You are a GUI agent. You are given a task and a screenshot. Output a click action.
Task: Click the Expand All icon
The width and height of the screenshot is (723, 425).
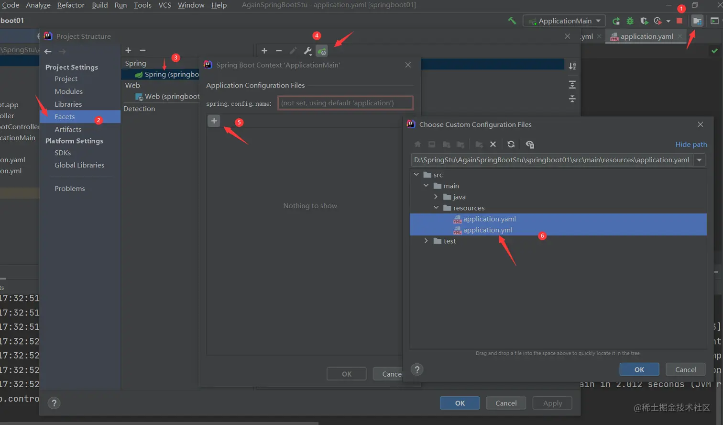pos(572,85)
